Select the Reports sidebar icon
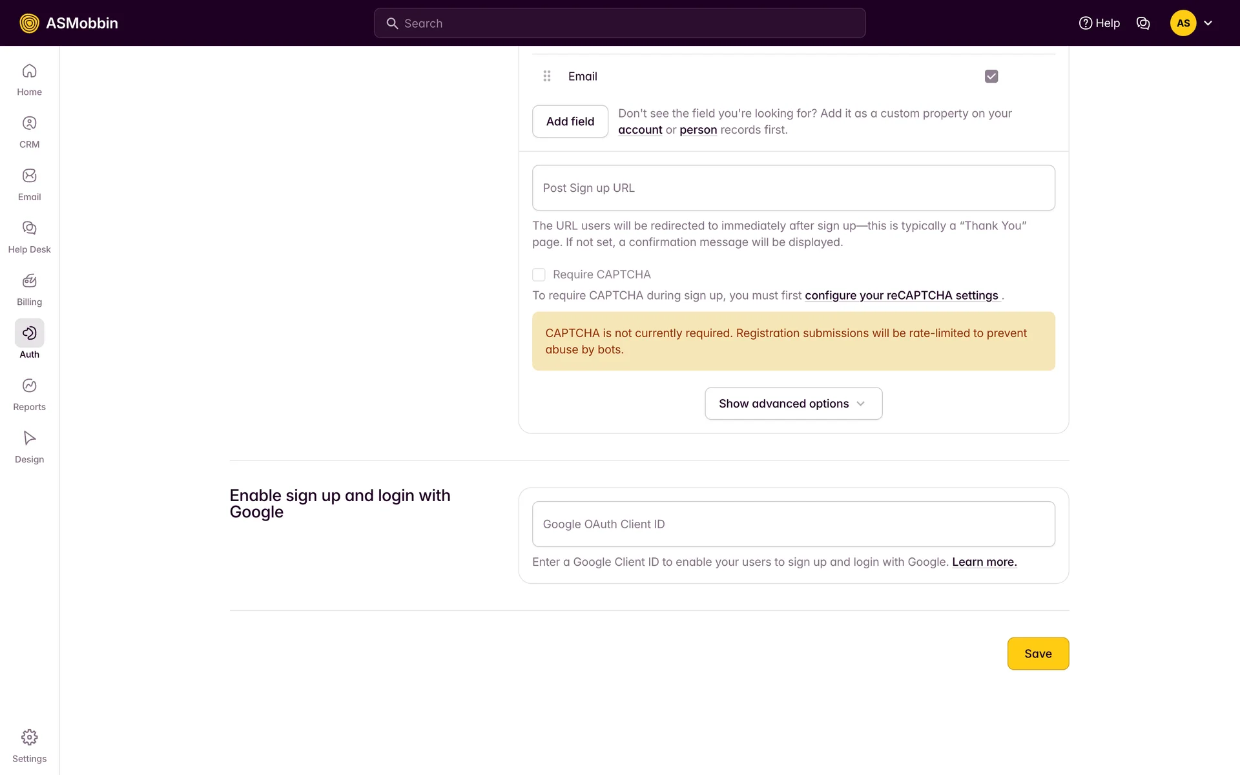 point(29,386)
